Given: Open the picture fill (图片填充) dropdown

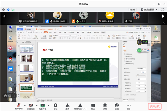Looking at the screenshot, I should pyautogui.click(x=142, y=69).
